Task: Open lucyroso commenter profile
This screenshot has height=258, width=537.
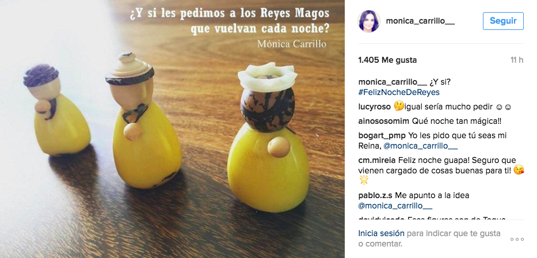Action: [374, 107]
